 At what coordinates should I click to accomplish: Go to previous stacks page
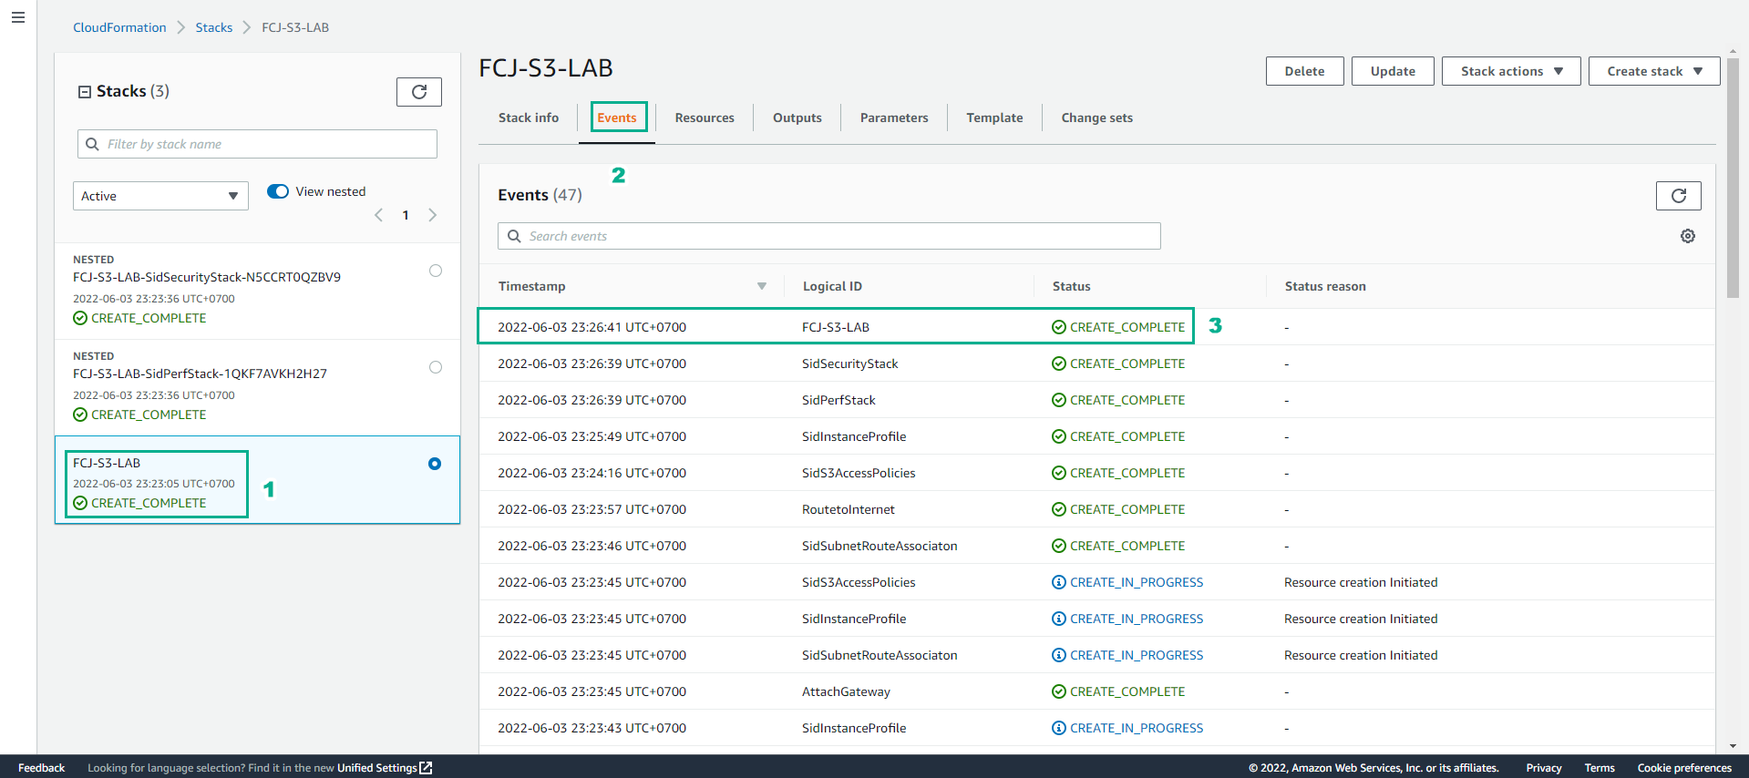tap(379, 215)
